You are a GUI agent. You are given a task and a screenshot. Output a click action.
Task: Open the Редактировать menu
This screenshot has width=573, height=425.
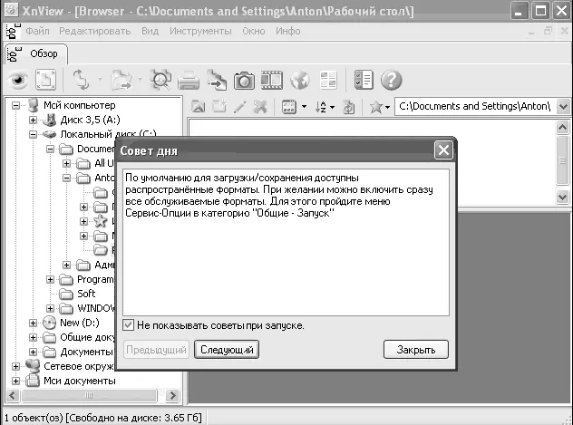pos(95,32)
